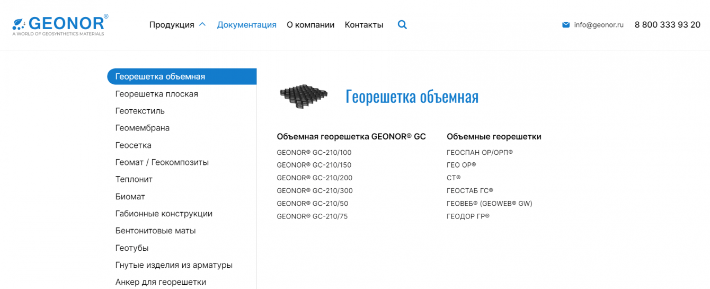Open the ГЕО ОР® product
710x289 pixels.
pyautogui.click(x=461, y=165)
